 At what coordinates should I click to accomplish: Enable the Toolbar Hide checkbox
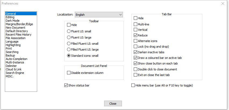tap(69, 25)
